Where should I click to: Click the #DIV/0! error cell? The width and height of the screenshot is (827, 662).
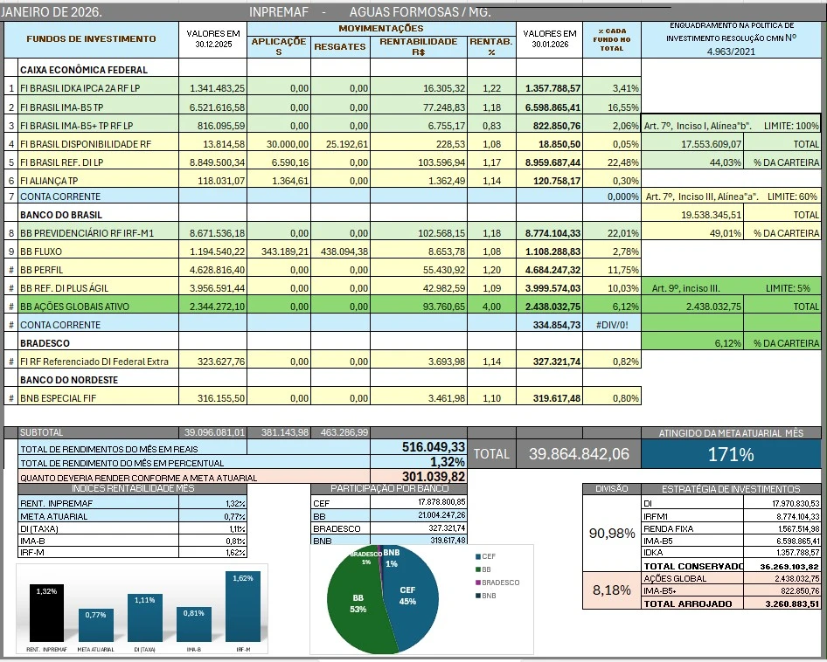pos(611,325)
